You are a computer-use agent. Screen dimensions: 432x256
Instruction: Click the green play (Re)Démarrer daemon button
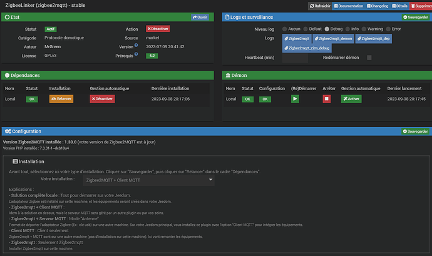click(295, 99)
